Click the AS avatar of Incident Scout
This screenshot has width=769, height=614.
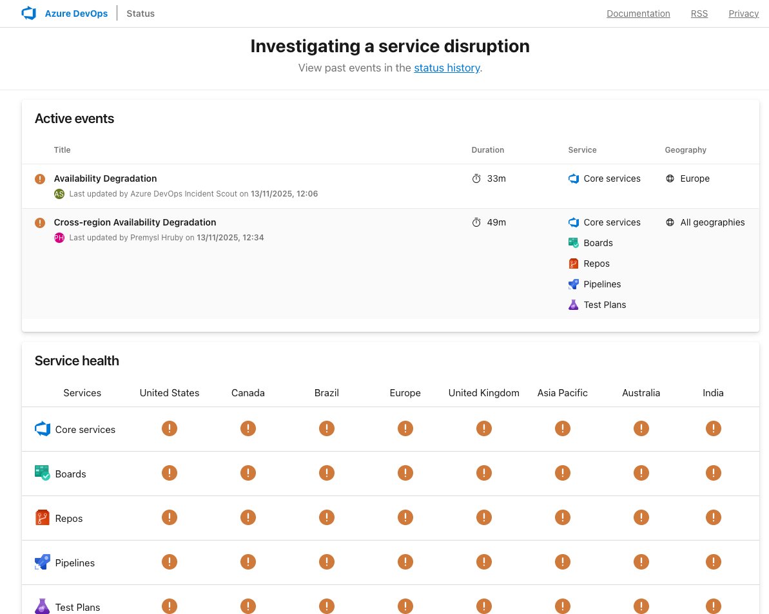pyautogui.click(x=59, y=193)
